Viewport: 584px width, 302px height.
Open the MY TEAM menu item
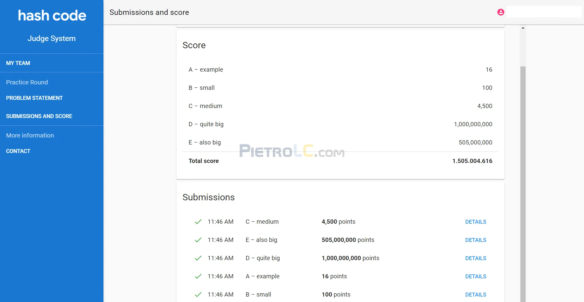18,63
